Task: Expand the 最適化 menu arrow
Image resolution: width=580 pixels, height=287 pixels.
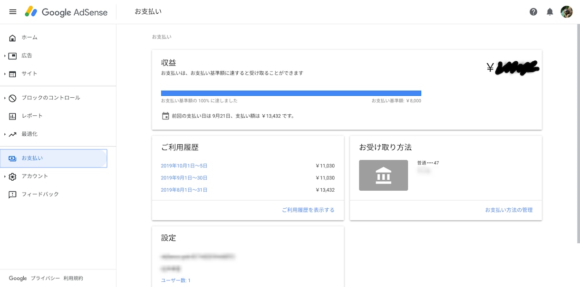Action: pos(5,134)
